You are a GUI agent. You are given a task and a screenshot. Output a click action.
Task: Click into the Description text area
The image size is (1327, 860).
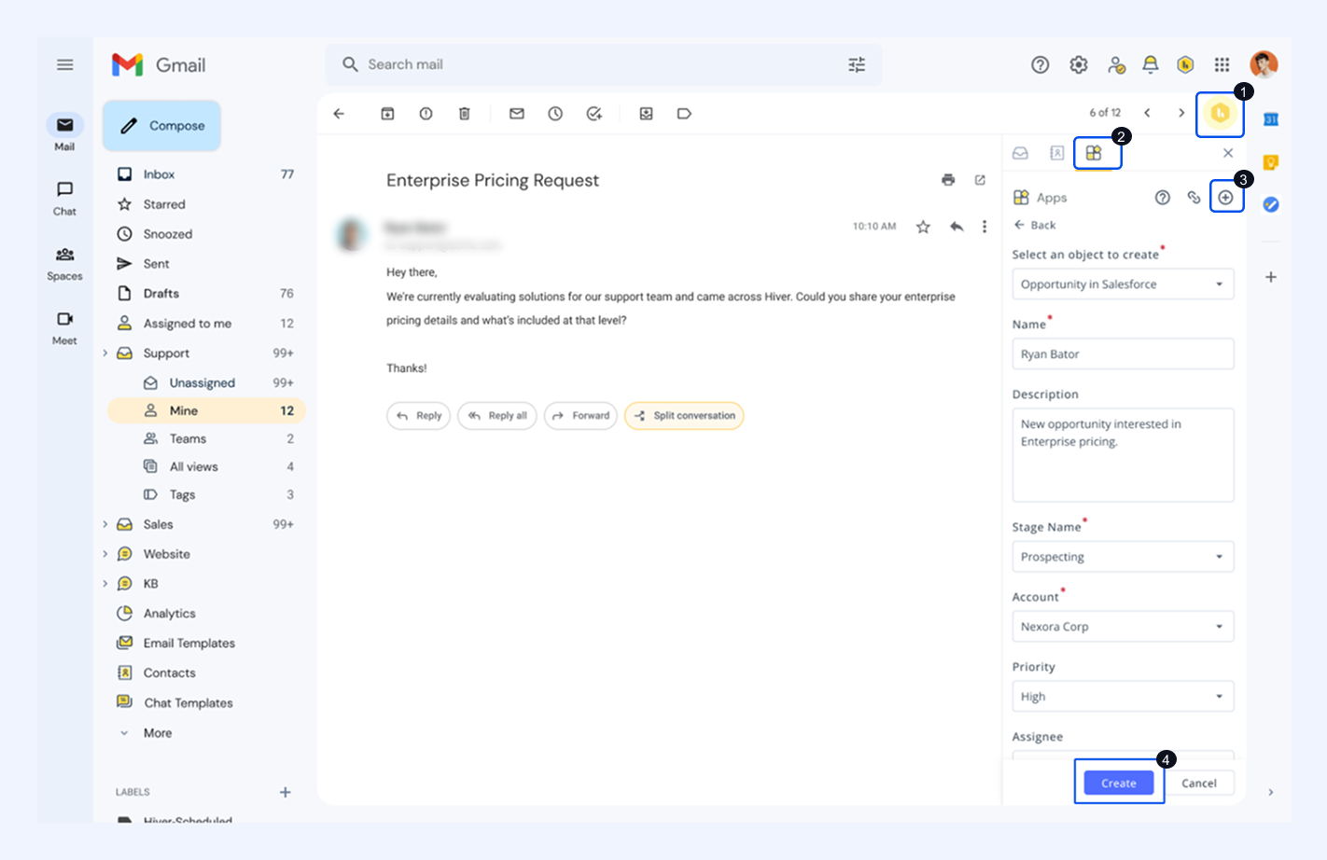1123,455
